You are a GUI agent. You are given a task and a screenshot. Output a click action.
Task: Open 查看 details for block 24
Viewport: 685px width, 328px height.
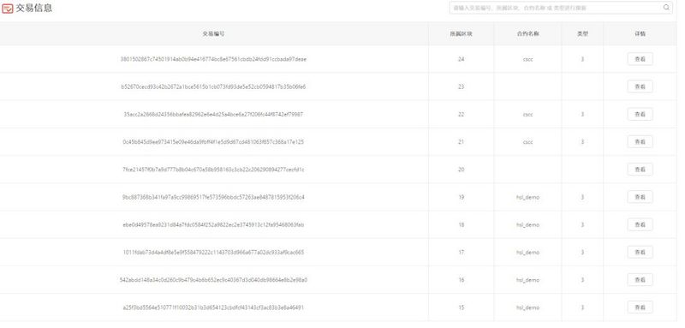[640, 59]
